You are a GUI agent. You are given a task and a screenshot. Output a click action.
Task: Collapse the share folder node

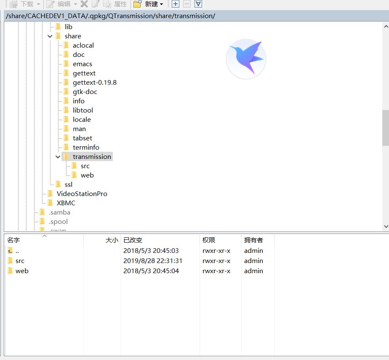pos(50,36)
